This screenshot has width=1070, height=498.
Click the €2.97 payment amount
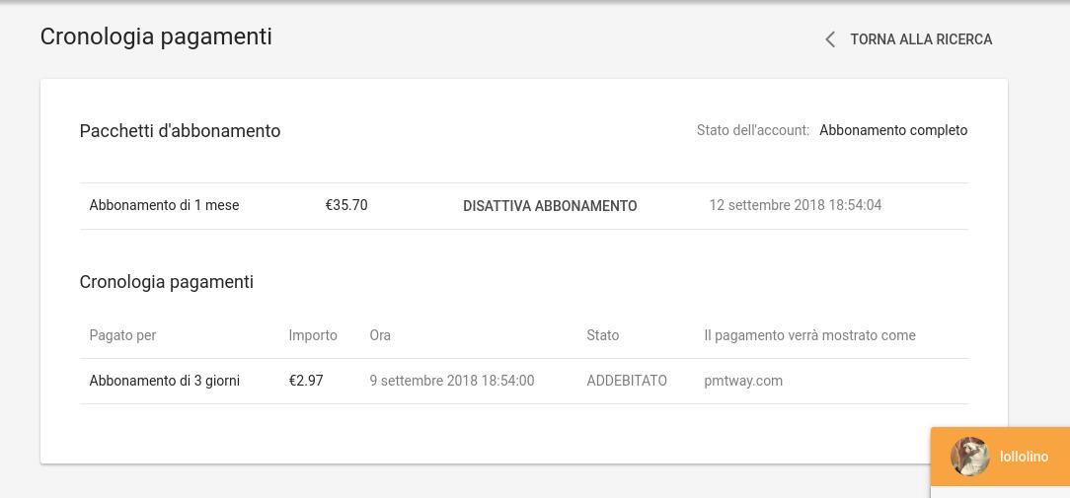pyautogui.click(x=306, y=381)
